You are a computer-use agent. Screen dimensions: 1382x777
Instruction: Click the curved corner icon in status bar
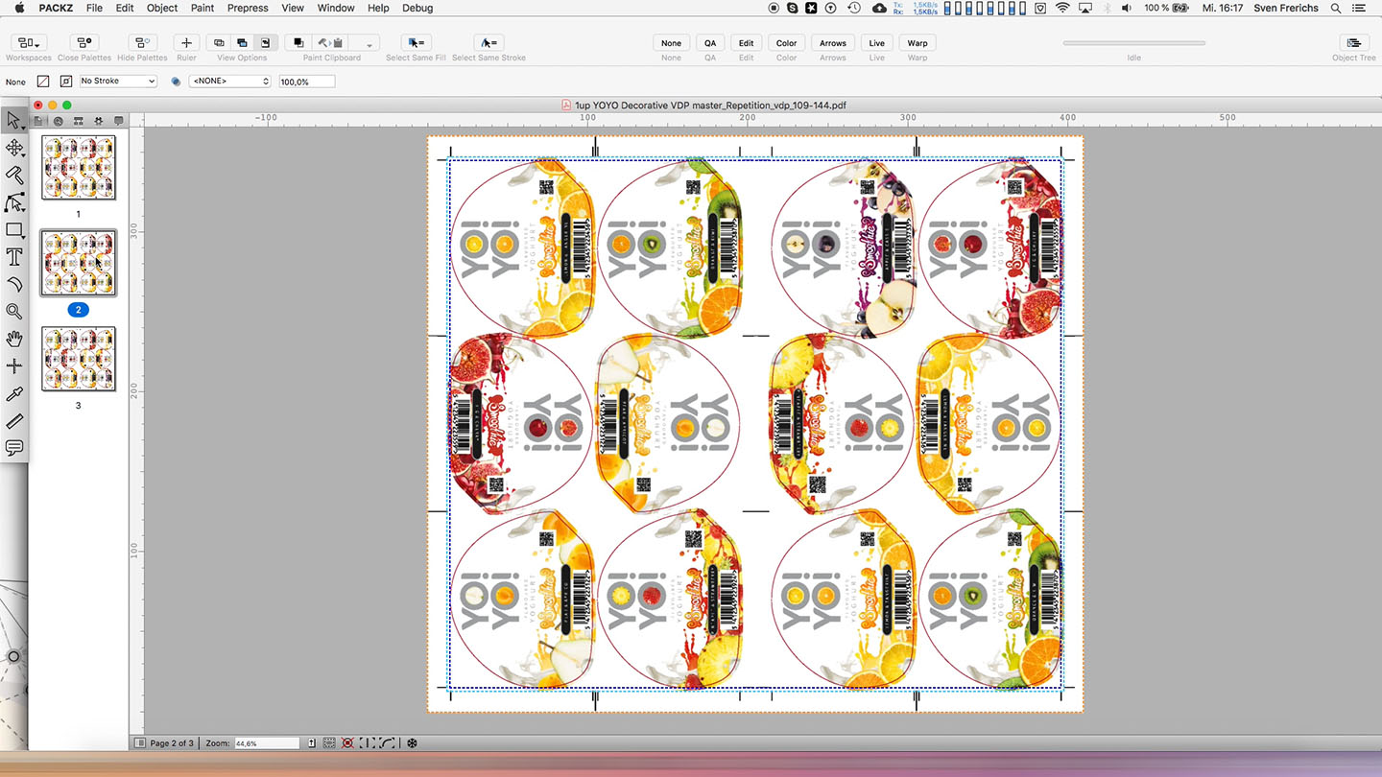388,743
